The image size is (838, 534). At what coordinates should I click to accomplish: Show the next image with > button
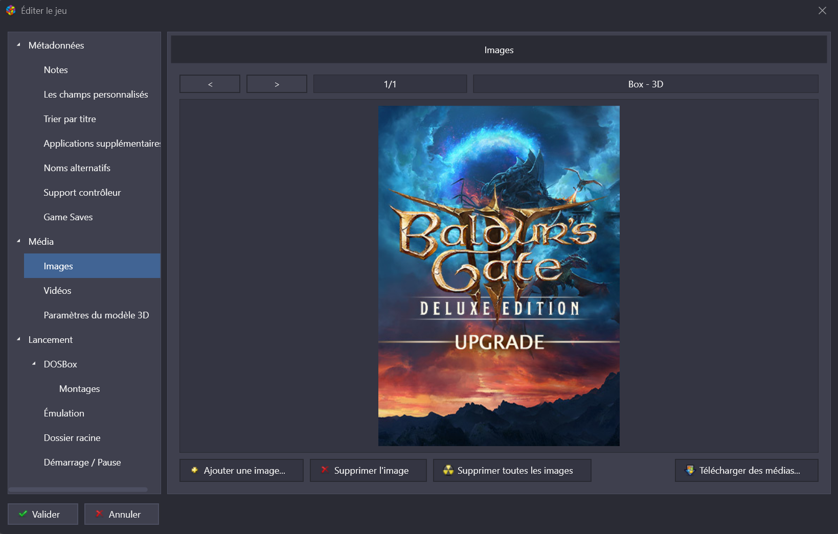click(x=277, y=84)
